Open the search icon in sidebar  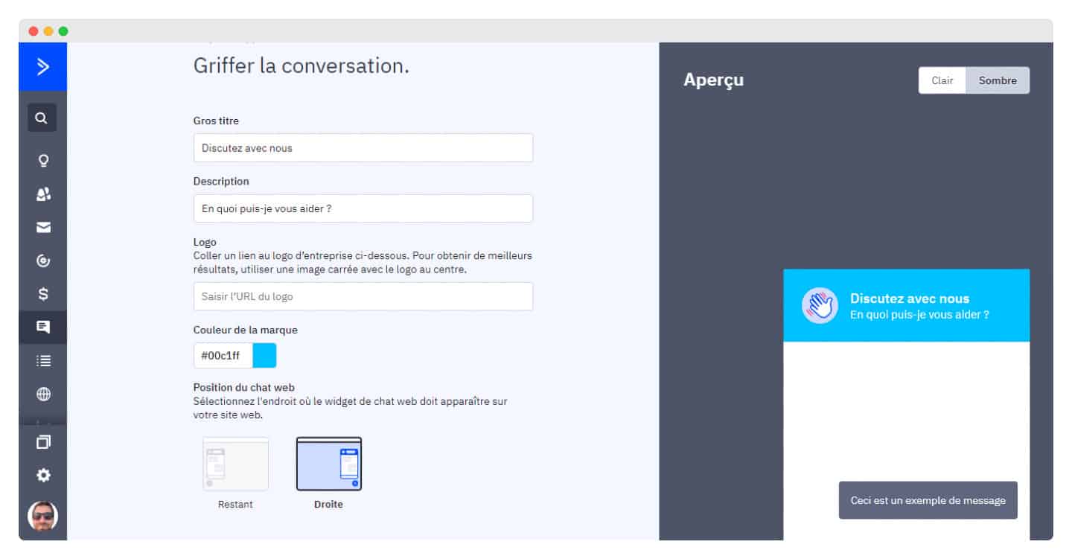42,118
